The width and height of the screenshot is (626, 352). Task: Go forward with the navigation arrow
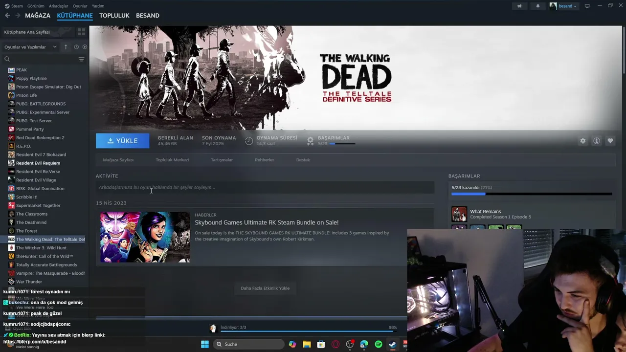click(18, 16)
